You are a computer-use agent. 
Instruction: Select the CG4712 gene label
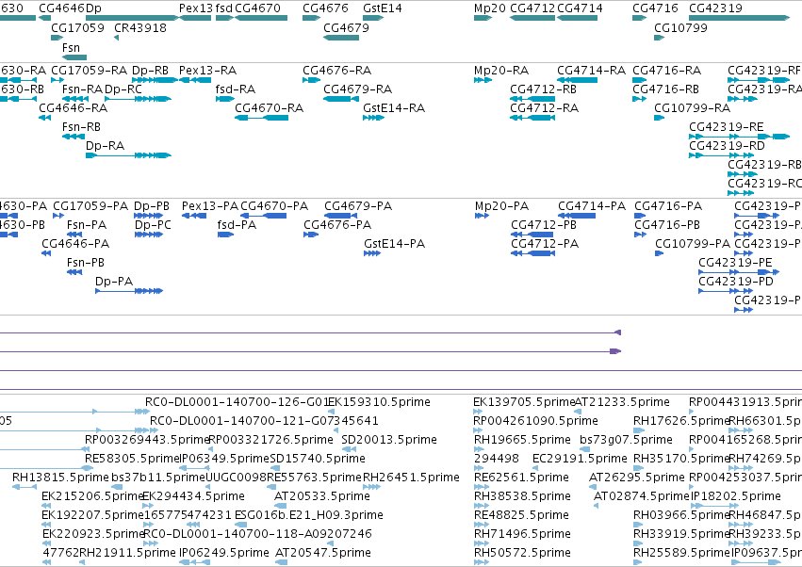[x=532, y=8]
